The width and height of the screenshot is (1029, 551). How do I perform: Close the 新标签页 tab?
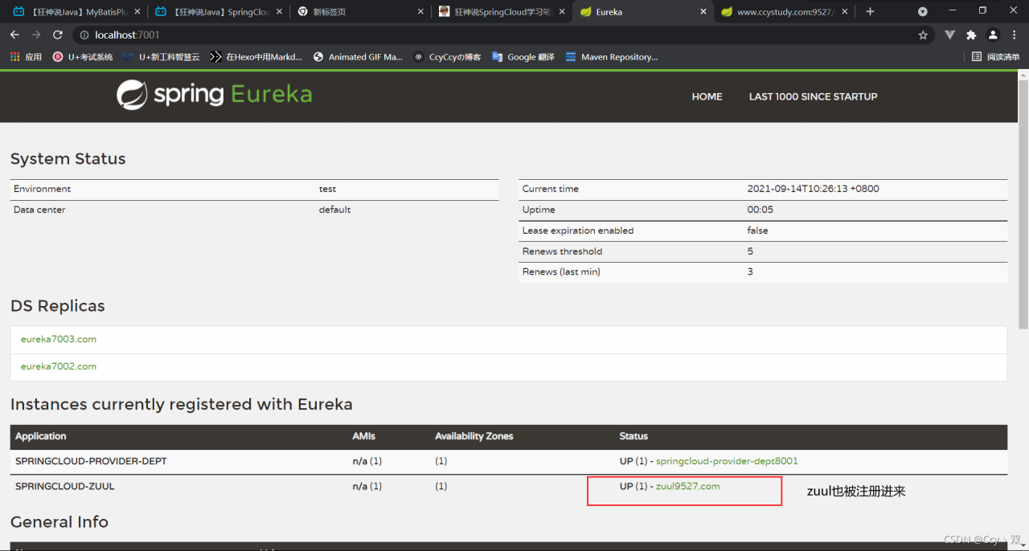click(x=421, y=12)
